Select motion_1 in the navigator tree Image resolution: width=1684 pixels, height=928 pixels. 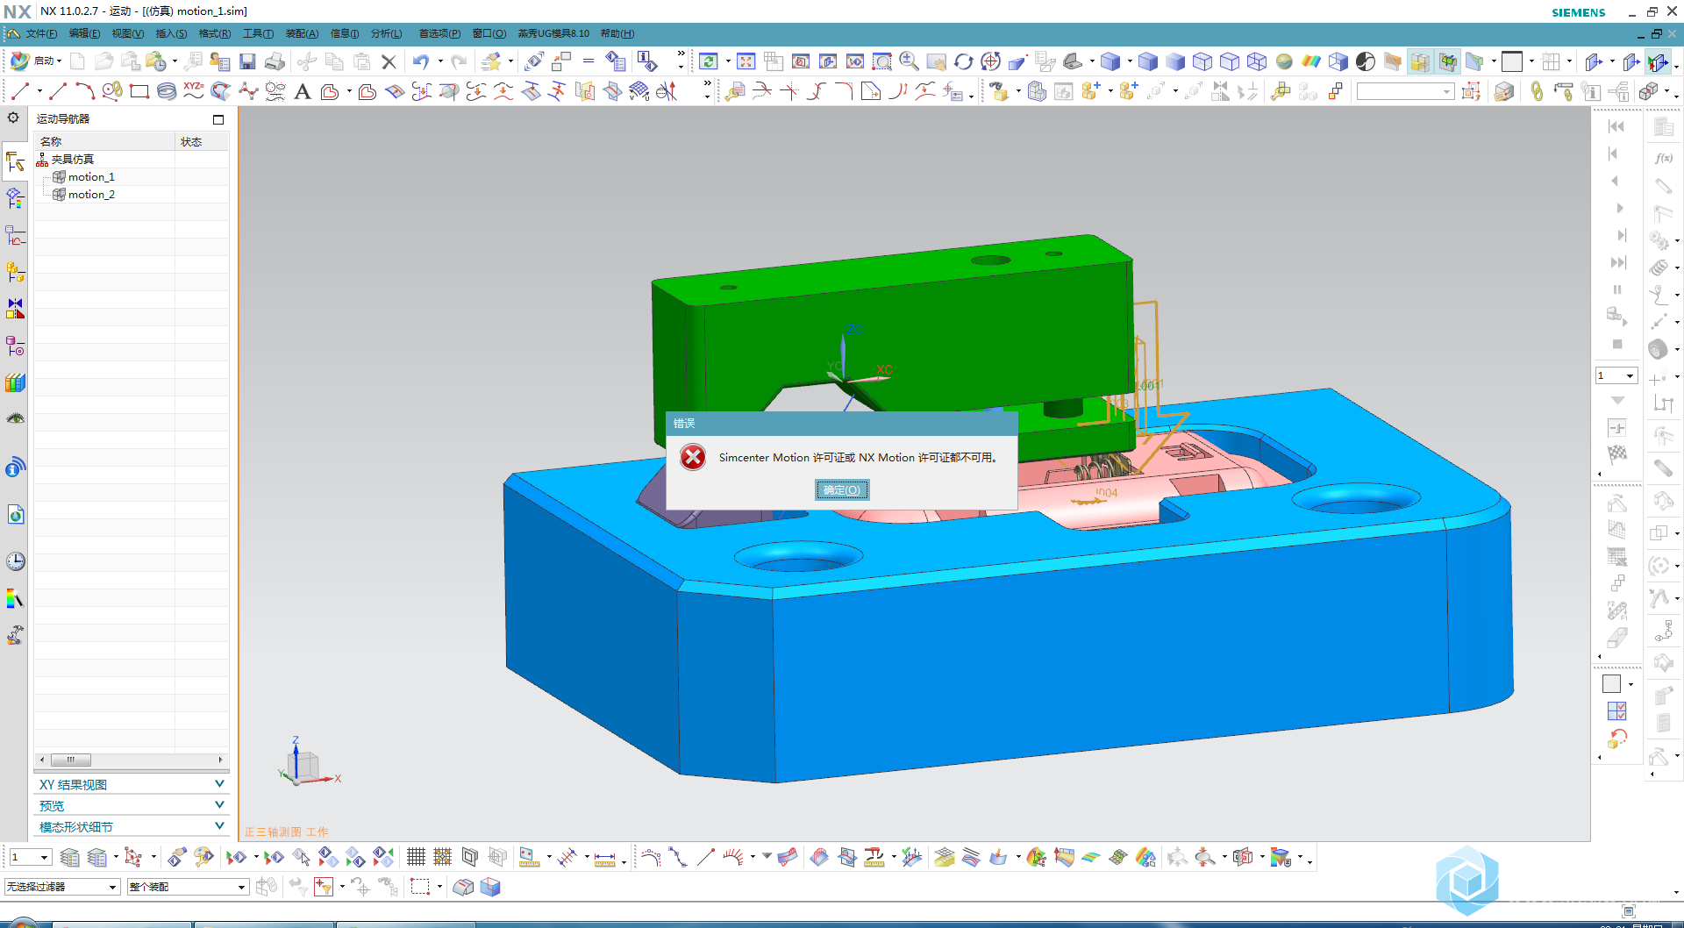tap(91, 176)
